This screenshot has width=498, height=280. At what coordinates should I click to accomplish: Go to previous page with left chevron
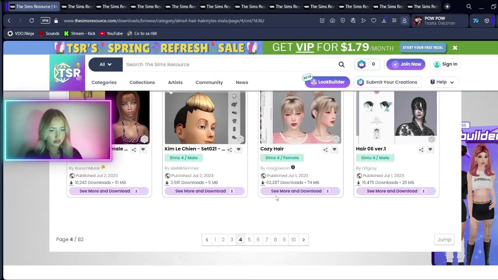coord(207,240)
